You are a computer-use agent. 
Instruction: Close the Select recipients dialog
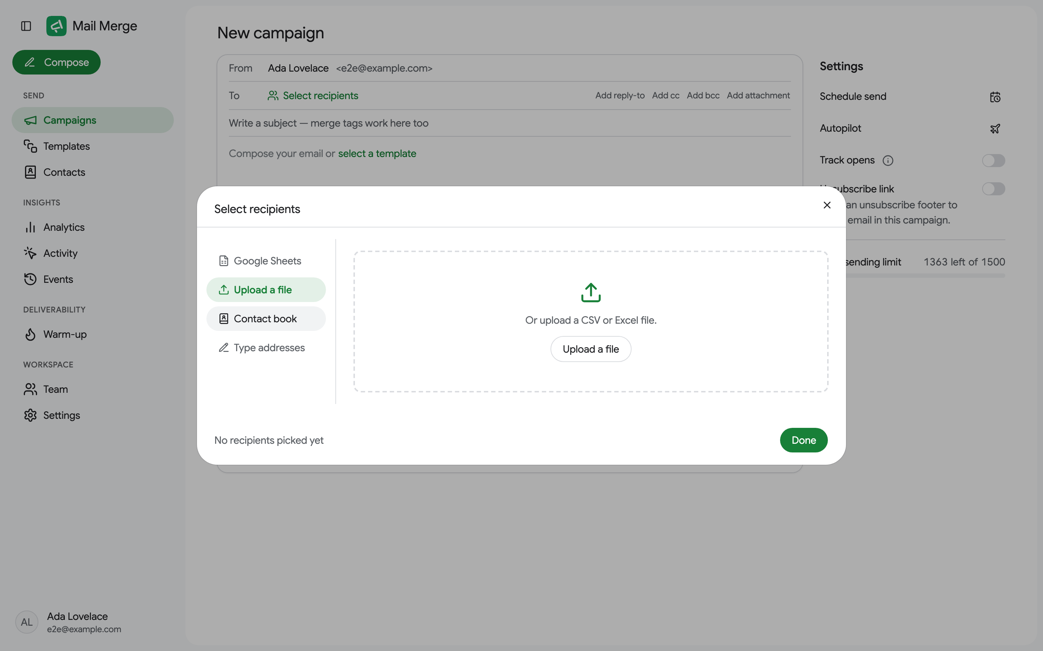click(827, 205)
